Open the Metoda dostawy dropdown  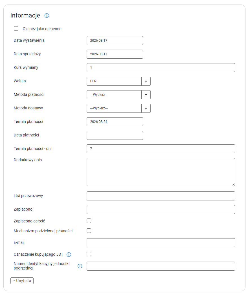coord(119,108)
